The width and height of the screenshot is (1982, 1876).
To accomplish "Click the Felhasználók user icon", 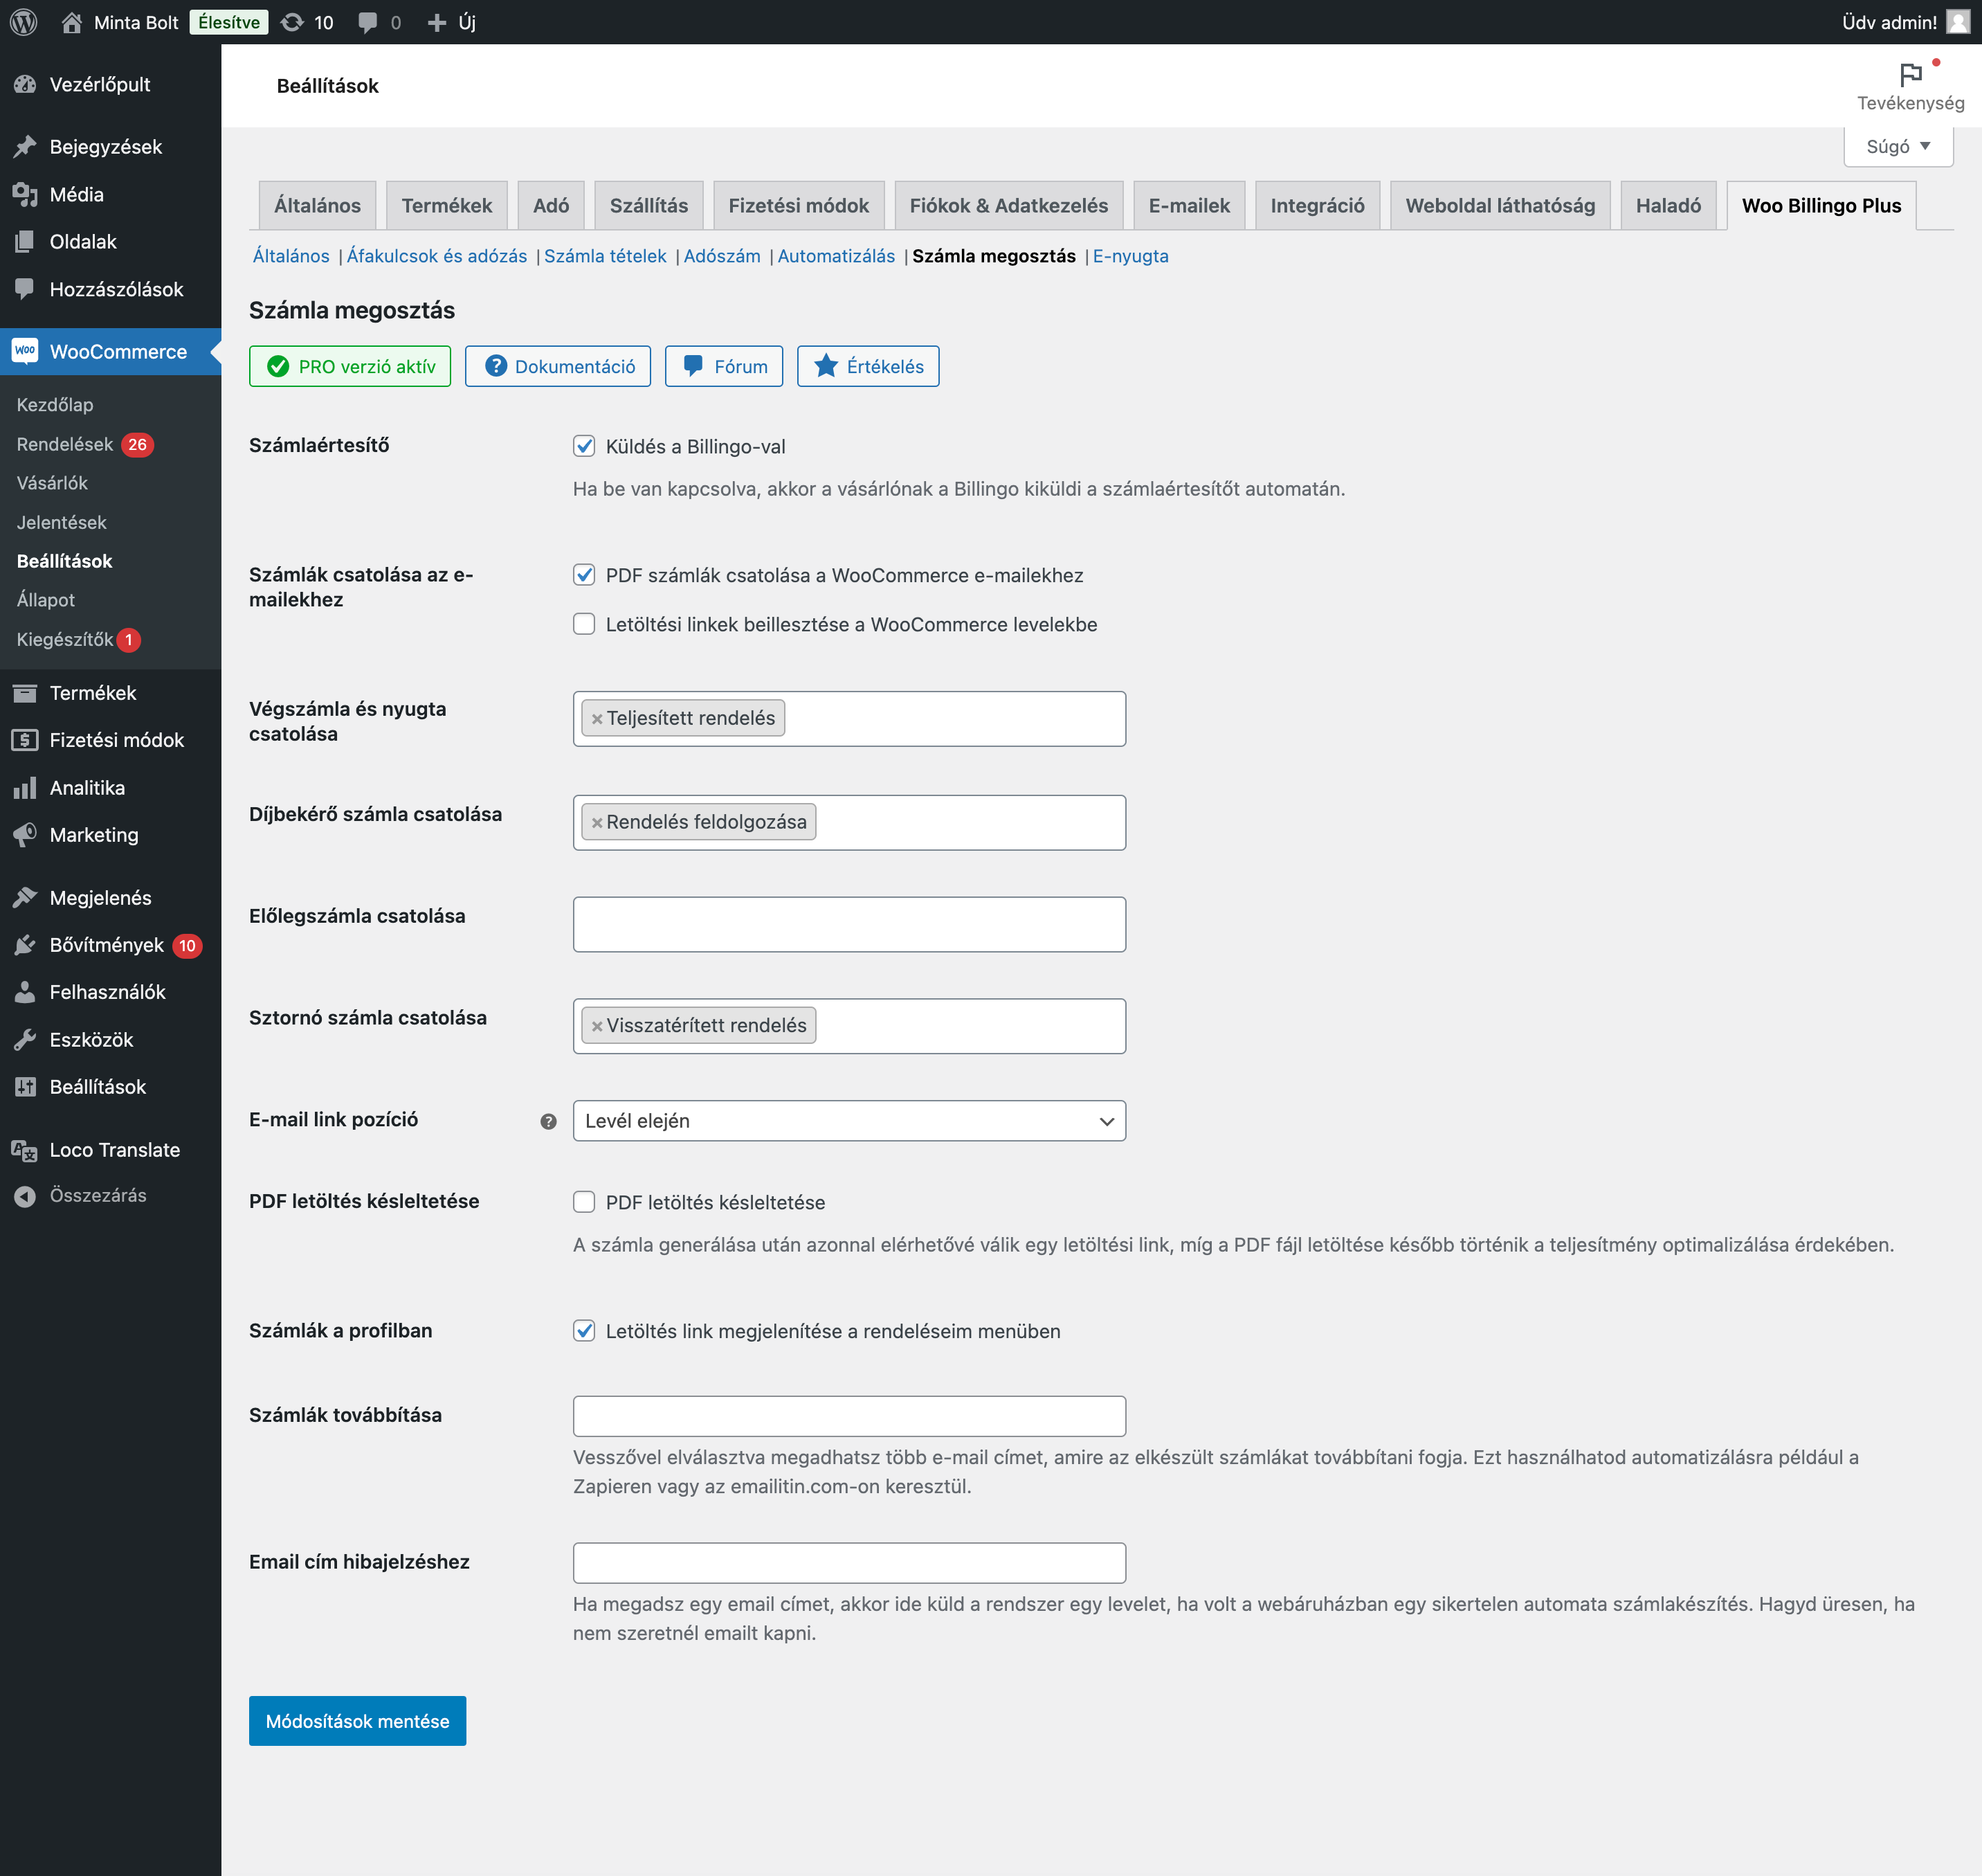I will 25,992.
